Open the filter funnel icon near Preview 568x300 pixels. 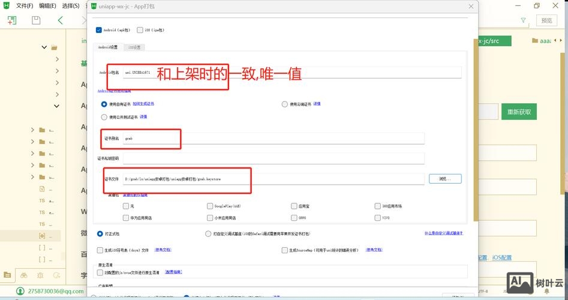pos(524,20)
